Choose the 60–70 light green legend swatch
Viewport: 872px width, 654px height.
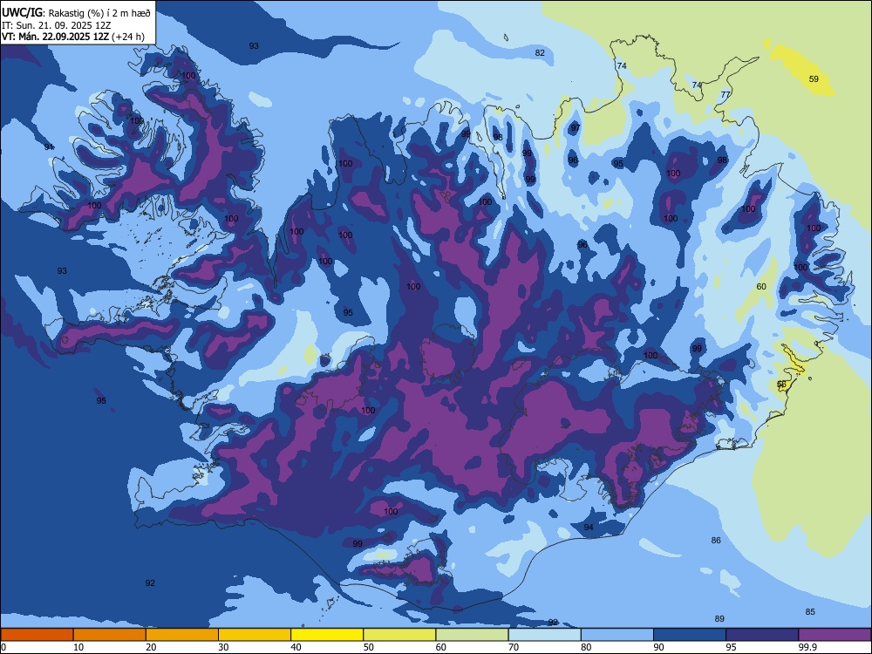tap(472, 635)
